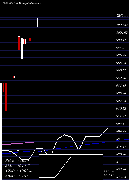Select the 911.31 price axis label

[x=121, y=116]
